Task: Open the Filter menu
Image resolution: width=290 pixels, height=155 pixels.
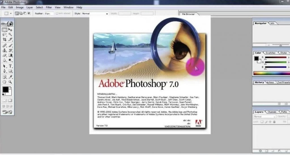Action: click(49, 7)
